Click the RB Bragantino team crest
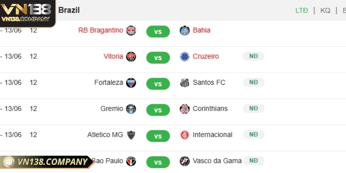Screen dimensions: 346x173 pyautogui.click(x=131, y=30)
